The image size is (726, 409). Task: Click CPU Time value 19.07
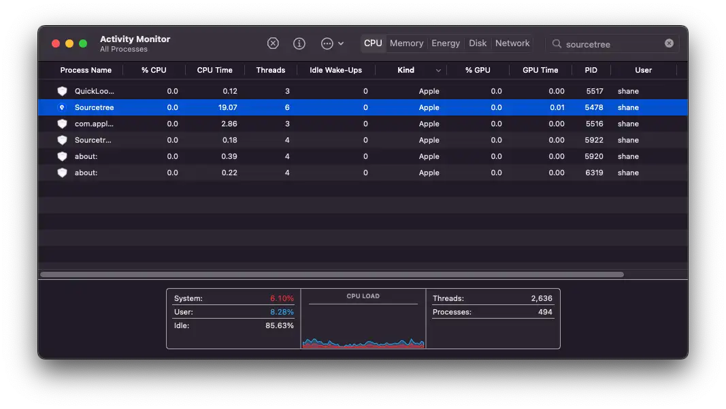[x=227, y=107]
